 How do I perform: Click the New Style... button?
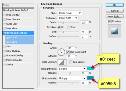tap(115, 16)
